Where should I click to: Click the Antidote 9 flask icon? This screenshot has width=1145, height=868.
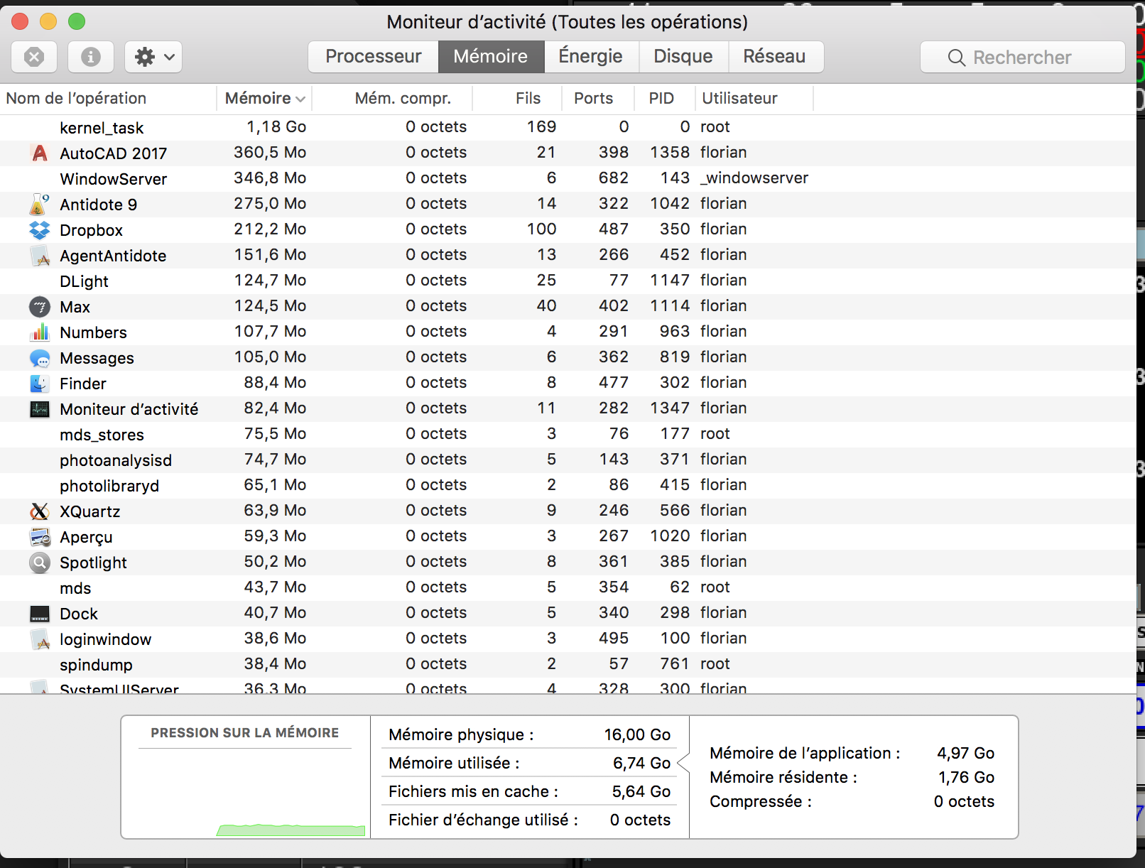pyautogui.click(x=39, y=205)
